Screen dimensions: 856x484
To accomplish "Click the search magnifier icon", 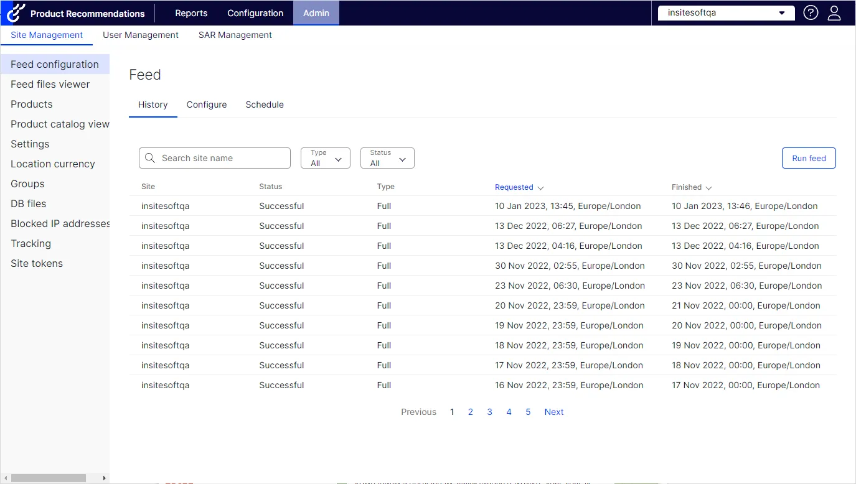I will pos(149,158).
